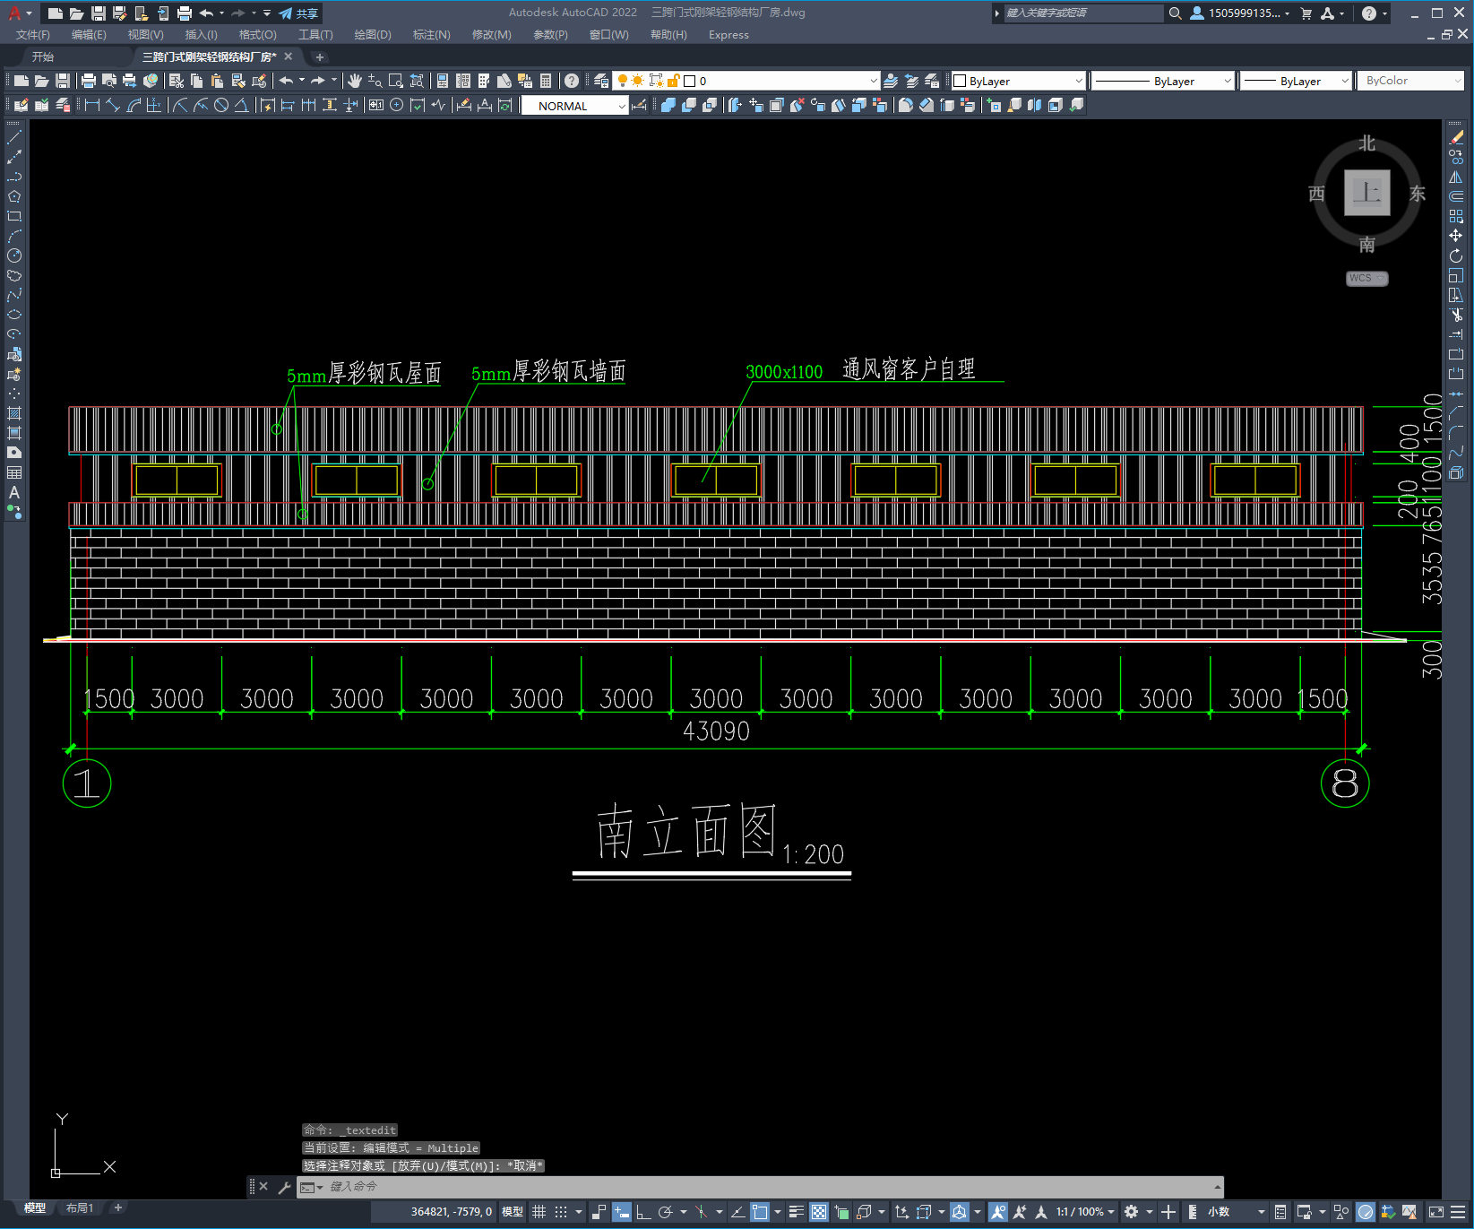
Task: Toggle polar tracking in status bar
Action: pos(665,1212)
